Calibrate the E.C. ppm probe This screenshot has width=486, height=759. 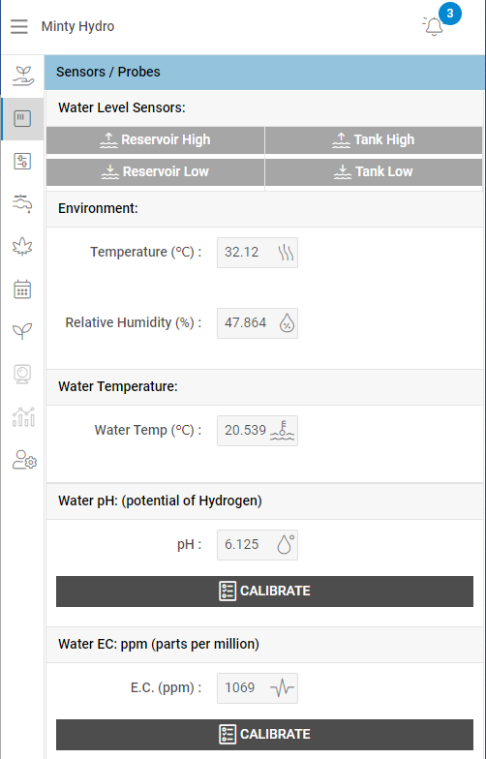(265, 734)
